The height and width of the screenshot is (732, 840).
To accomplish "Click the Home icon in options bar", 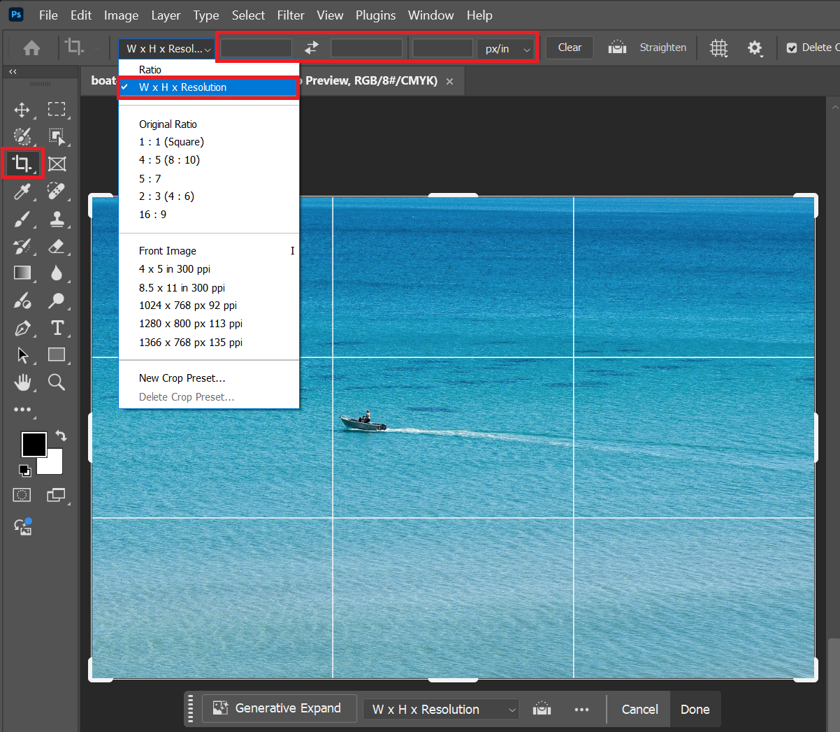I will (x=31, y=48).
